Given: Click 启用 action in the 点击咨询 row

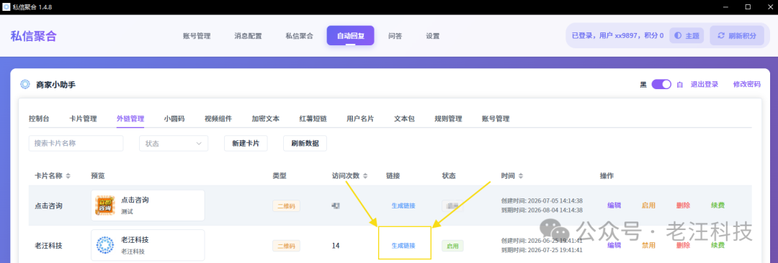Looking at the screenshot, I should click(648, 206).
